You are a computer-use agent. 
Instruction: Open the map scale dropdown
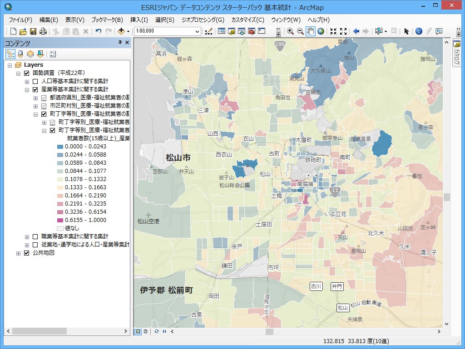pyautogui.click(x=198, y=31)
